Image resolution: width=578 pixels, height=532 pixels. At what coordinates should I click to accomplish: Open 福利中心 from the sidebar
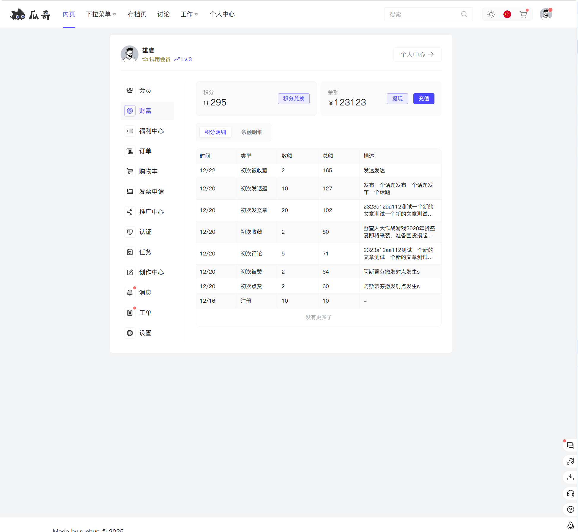coord(152,131)
